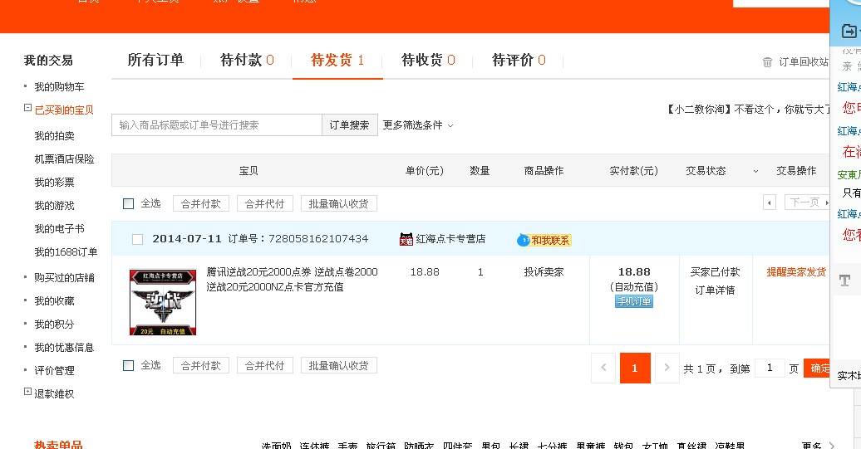
Task: Click the bottom 批量确认收货 button
Action: point(339,366)
